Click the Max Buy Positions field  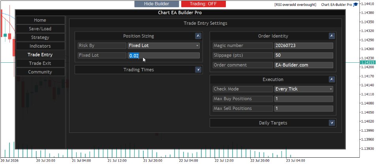304,99
